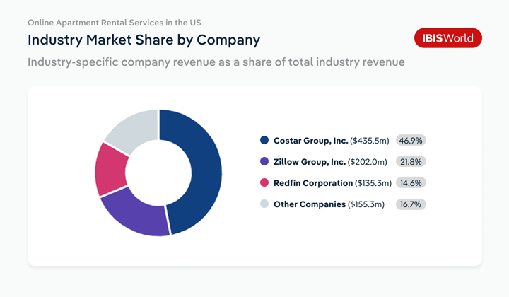Click the 21.8% percentage badge
Screen dimensions: 509x297
tap(411, 162)
